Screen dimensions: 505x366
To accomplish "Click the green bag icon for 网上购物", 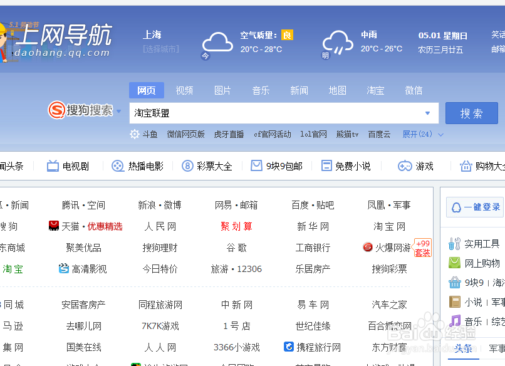I will [x=454, y=263].
